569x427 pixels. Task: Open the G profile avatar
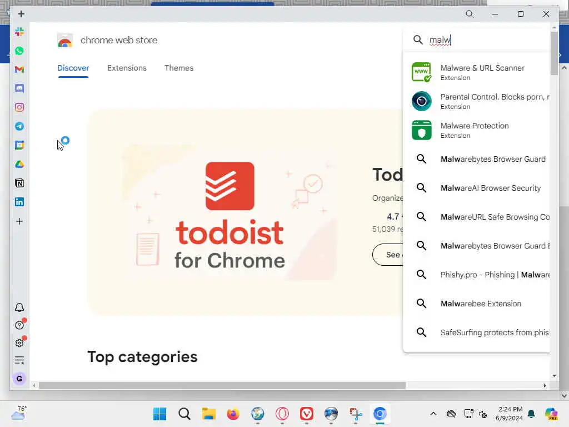(19, 379)
